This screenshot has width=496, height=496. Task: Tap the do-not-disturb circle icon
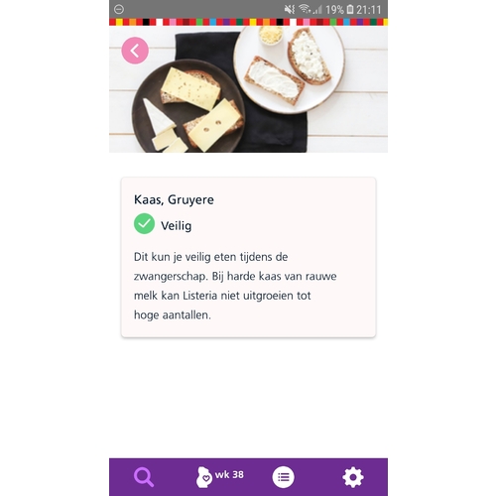tap(119, 9)
